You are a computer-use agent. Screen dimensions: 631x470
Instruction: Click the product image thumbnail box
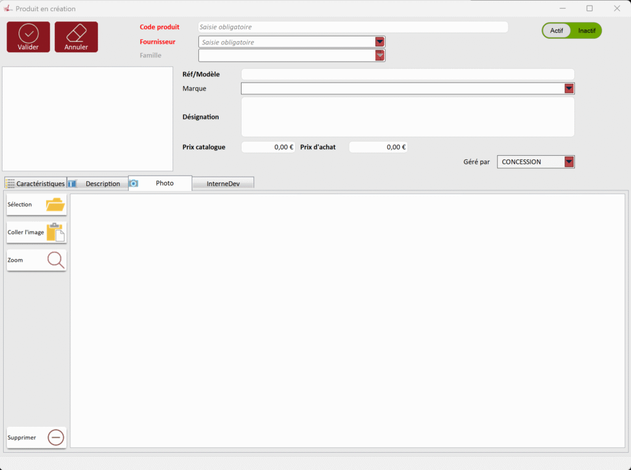pos(88,119)
